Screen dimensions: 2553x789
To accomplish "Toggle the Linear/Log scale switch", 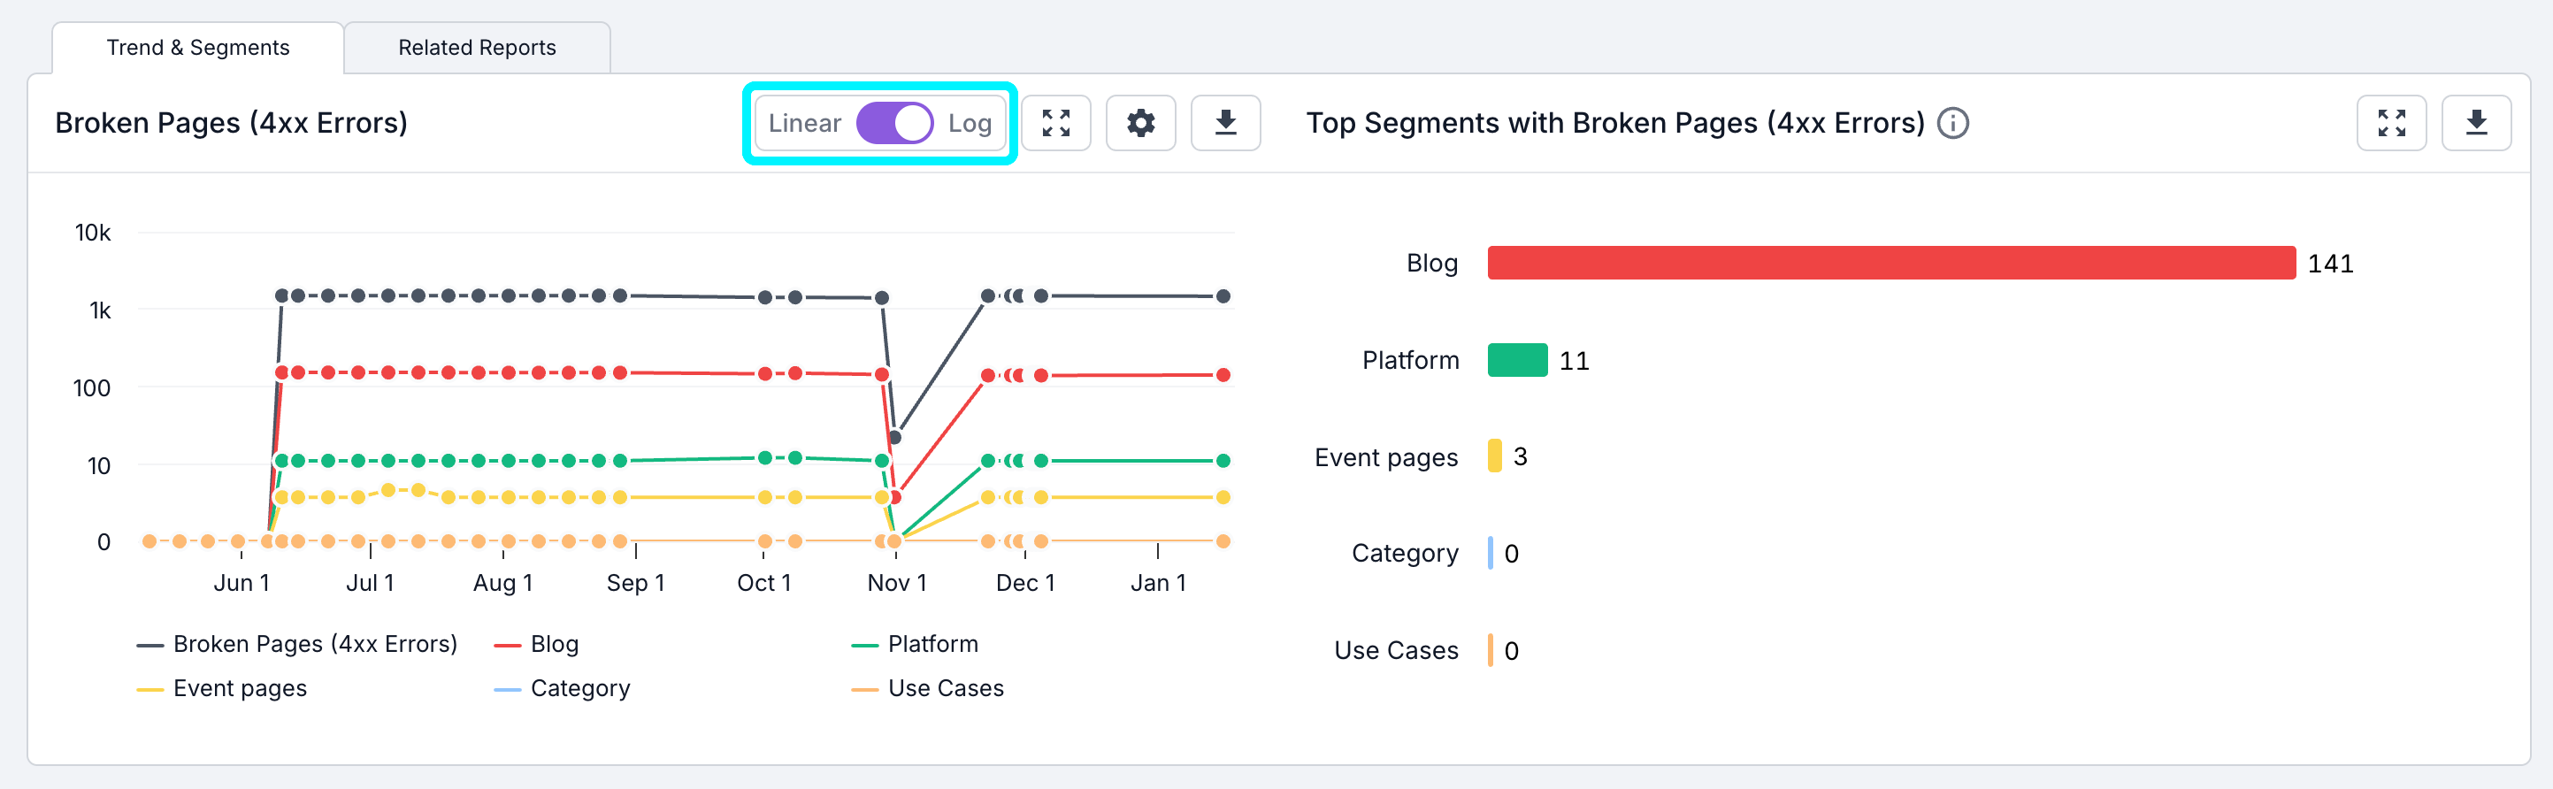I will click(894, 123).
